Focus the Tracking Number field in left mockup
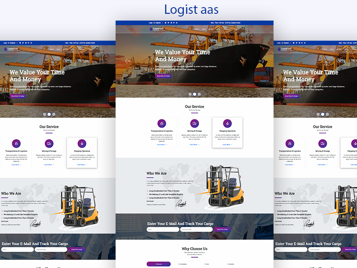The height and width of the screenshot is (268, 357). pyautogui.click(x=51, y=249)
